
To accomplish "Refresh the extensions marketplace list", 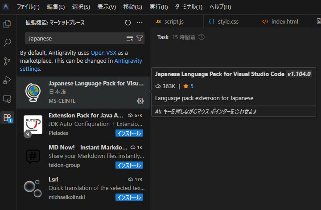I will tap(128, 23).
